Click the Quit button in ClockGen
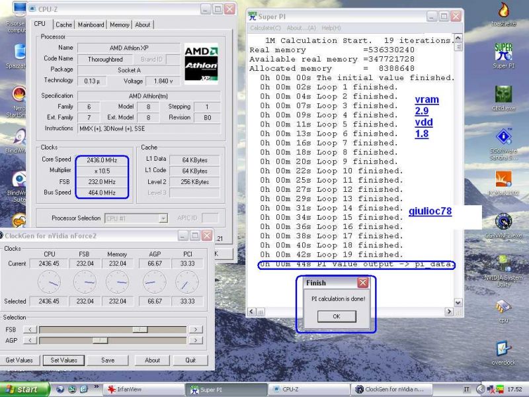Viewport: 529px width, 397px height. pos(190,360)
